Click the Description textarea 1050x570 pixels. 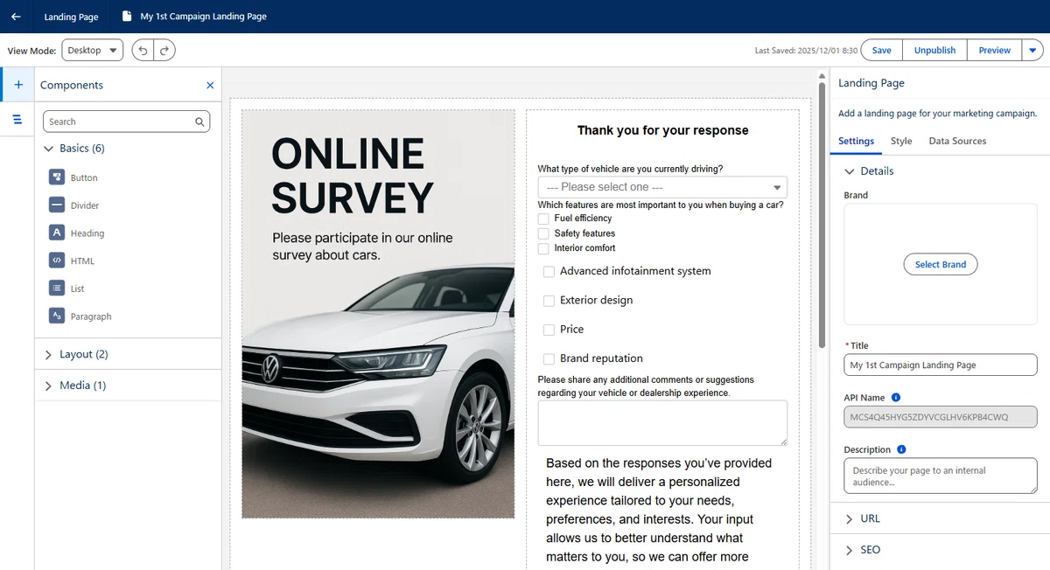click(x=941, y=476)
